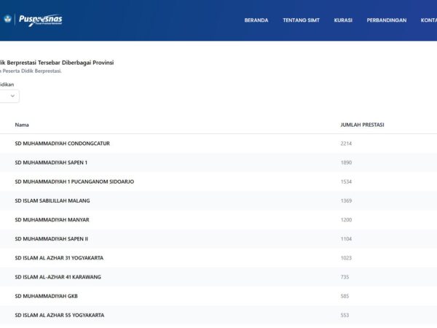Click the value 553
437x328 pixels.
[x=345, y=315]
